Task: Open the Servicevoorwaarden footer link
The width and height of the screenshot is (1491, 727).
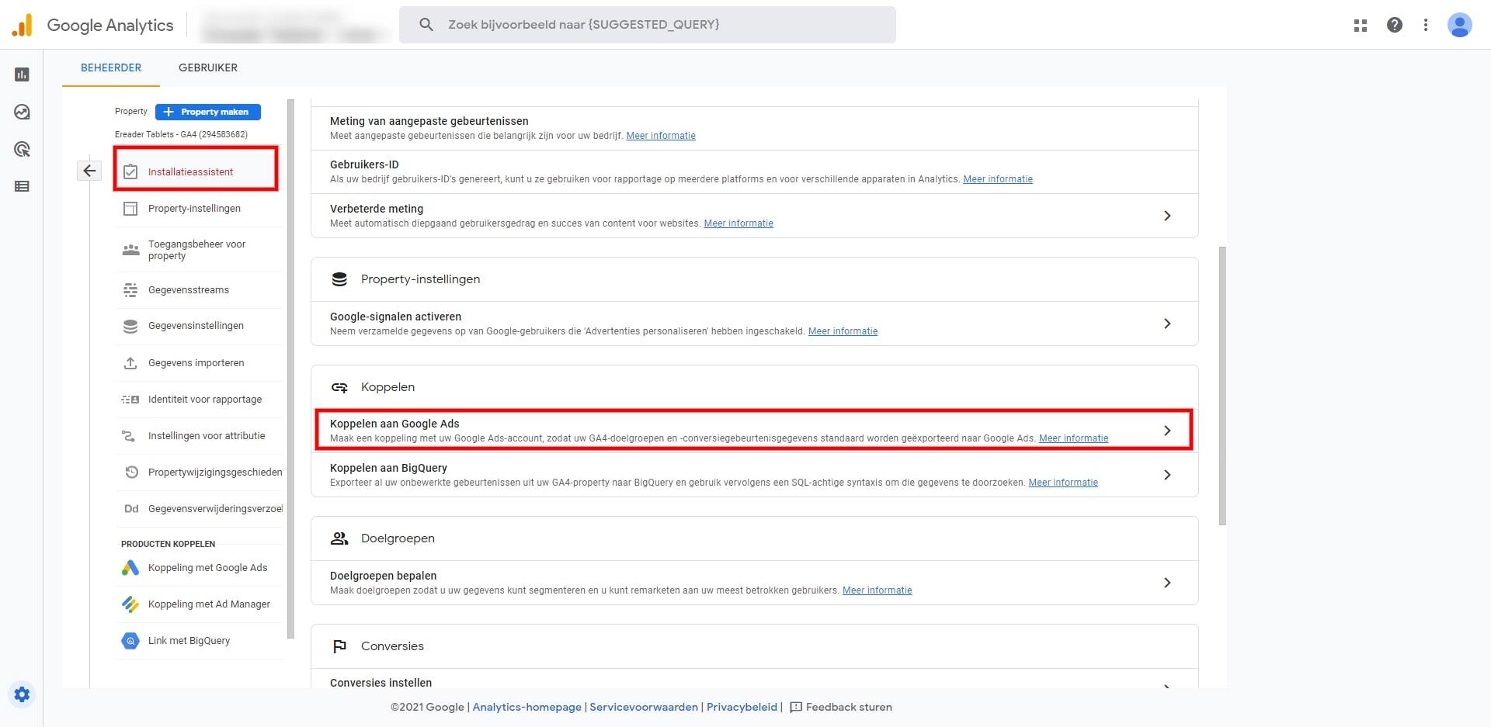Action: [644, 707]
